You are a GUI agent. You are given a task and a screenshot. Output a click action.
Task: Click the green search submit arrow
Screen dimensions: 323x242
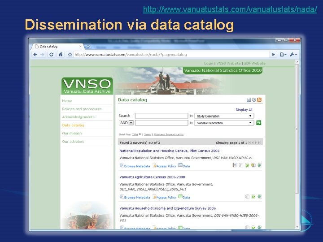pyautogui.click(x=259, y=123)
